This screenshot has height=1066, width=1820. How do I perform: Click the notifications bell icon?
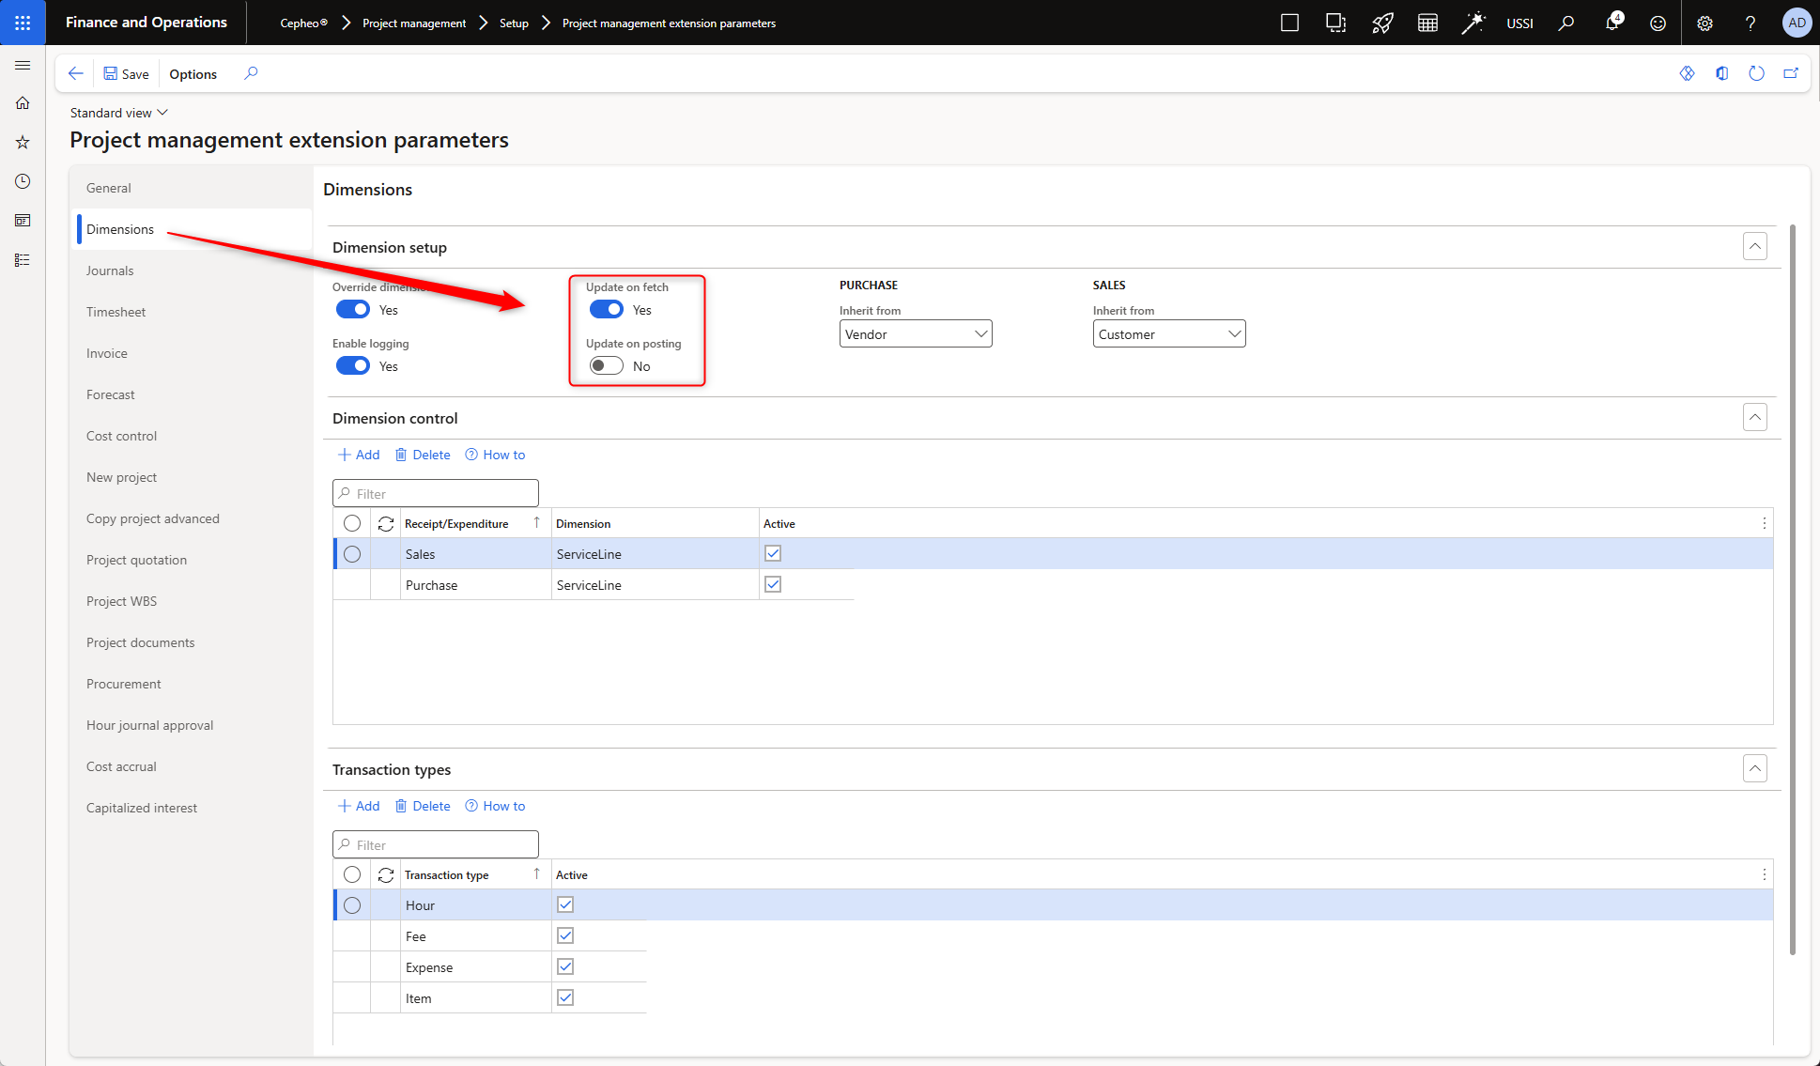[1612, 23]
